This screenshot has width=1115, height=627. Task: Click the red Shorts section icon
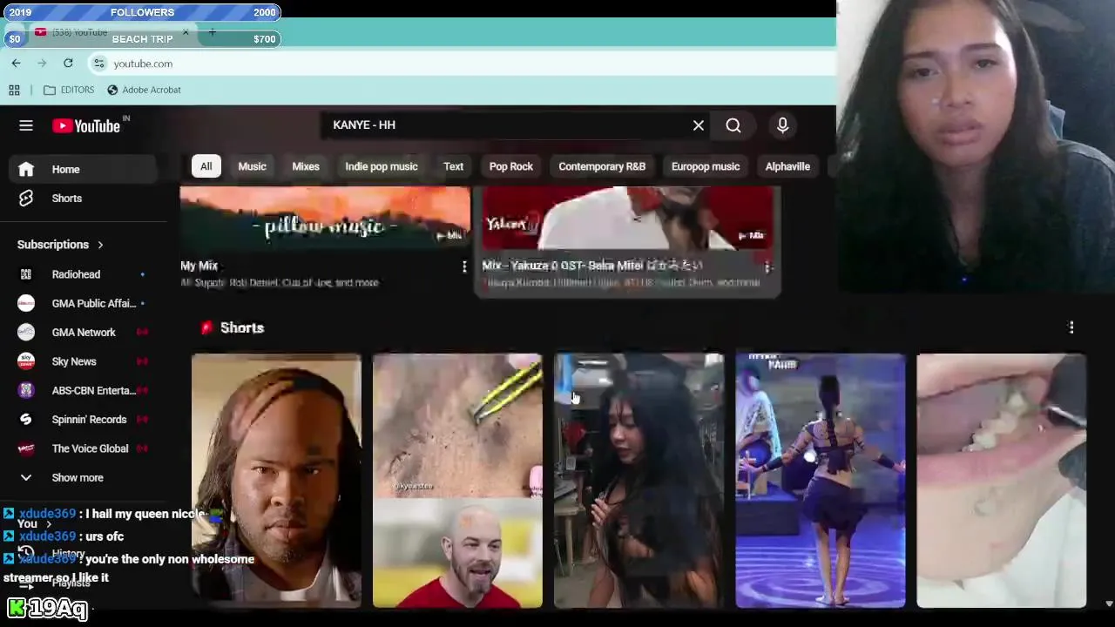[206, 327]
